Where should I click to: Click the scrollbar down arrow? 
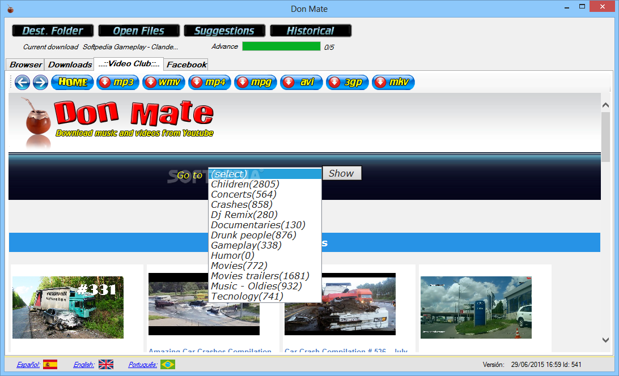tap(605, 340)
